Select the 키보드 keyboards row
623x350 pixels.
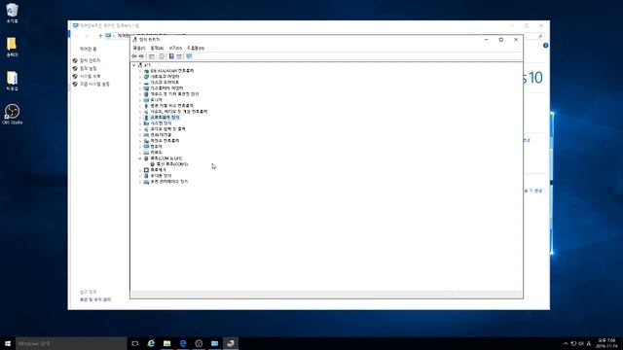tap(156, 153)
